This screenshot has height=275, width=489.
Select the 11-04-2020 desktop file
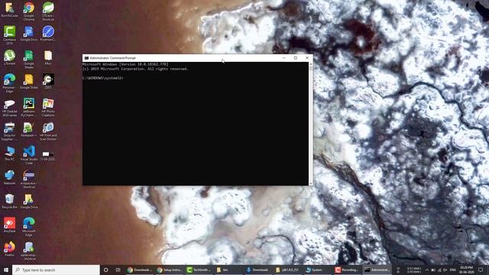tap(48, 156)
